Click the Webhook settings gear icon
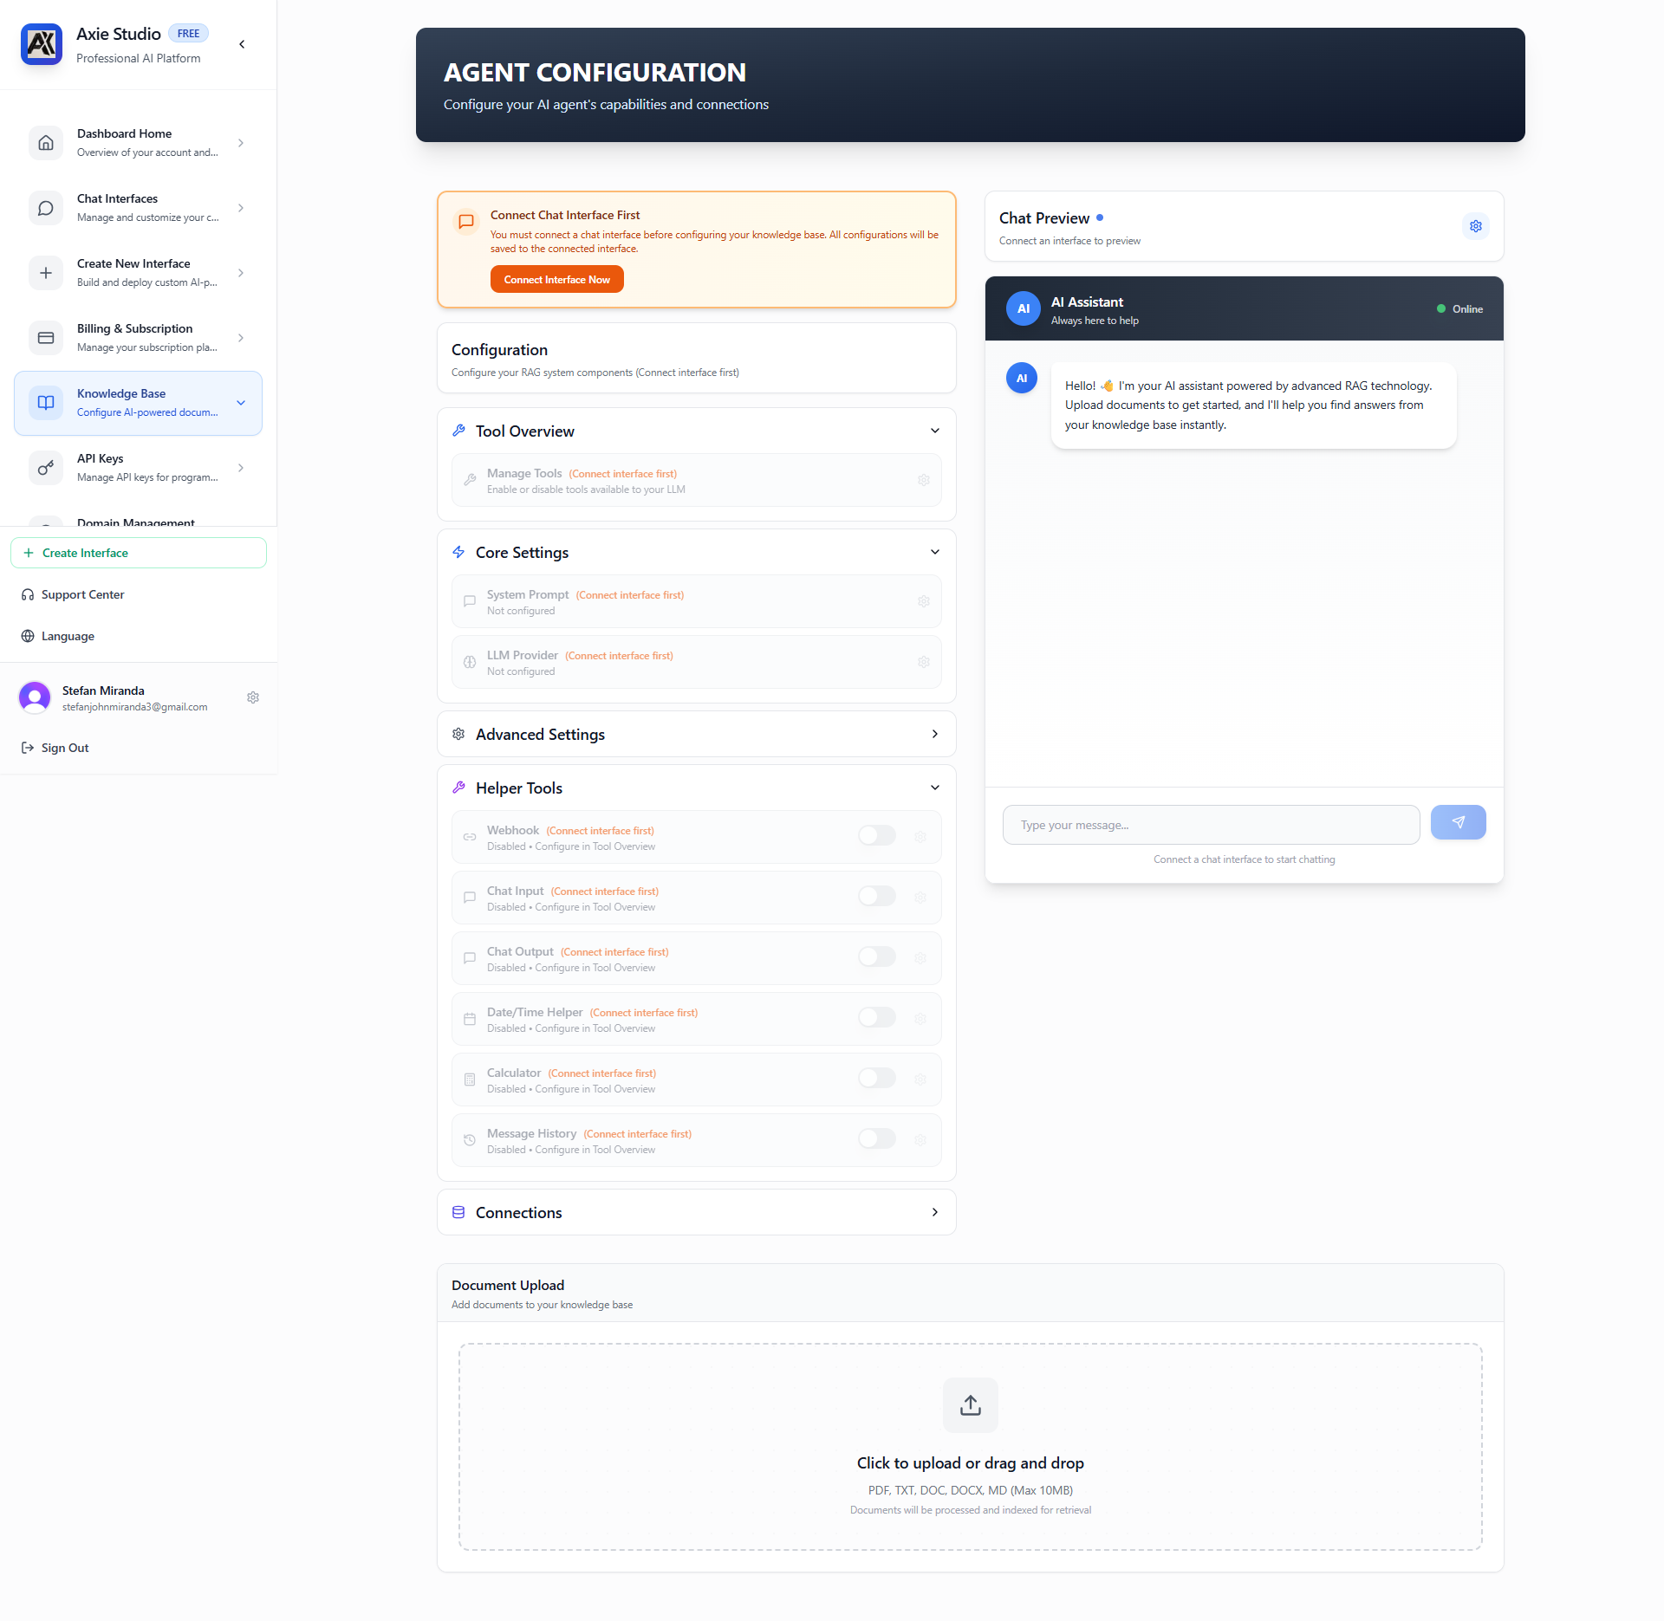The image size is (1664, 1621). 920,836
